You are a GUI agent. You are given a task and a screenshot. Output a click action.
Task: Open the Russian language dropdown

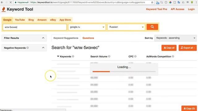pos(126,27)
